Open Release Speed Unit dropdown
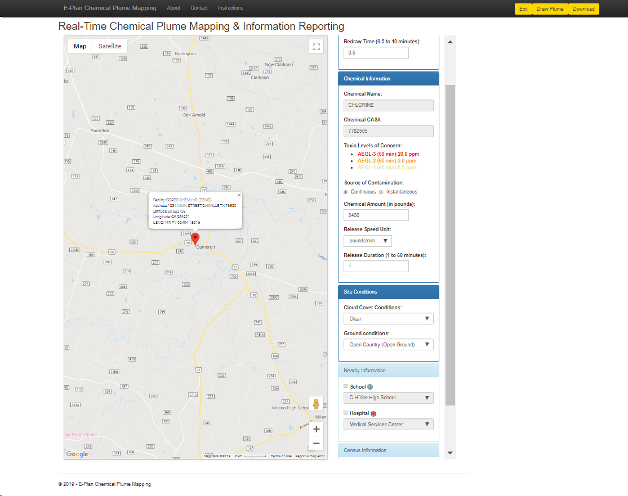 (x=368, y=241)
